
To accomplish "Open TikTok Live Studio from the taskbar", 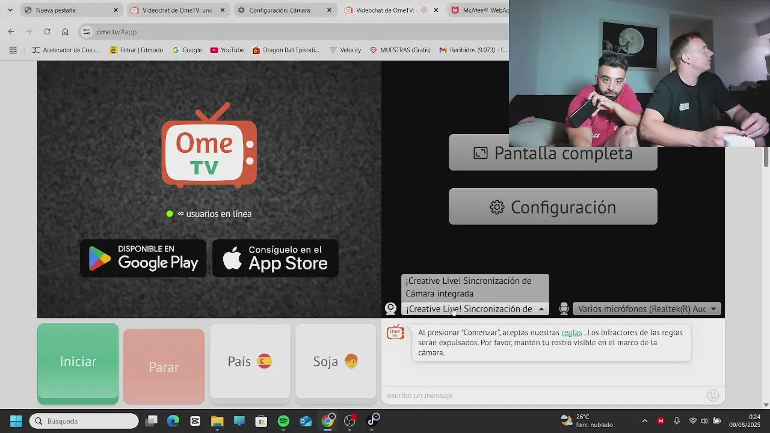I will [373, 420].
